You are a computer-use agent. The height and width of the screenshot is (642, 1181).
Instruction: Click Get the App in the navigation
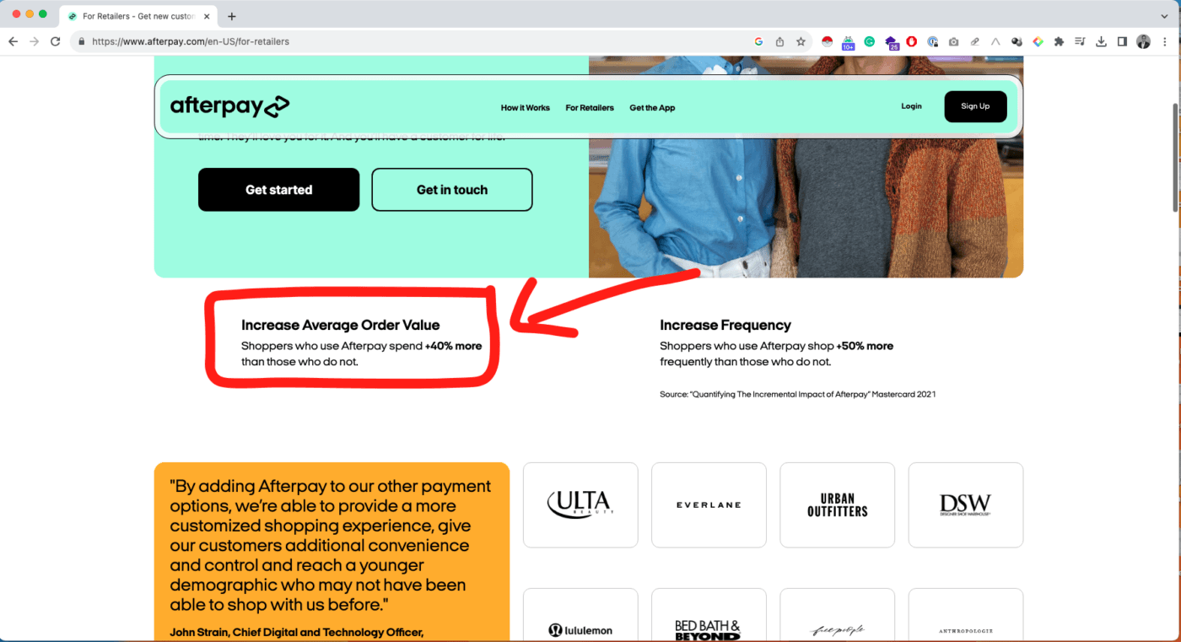[652, 108]
